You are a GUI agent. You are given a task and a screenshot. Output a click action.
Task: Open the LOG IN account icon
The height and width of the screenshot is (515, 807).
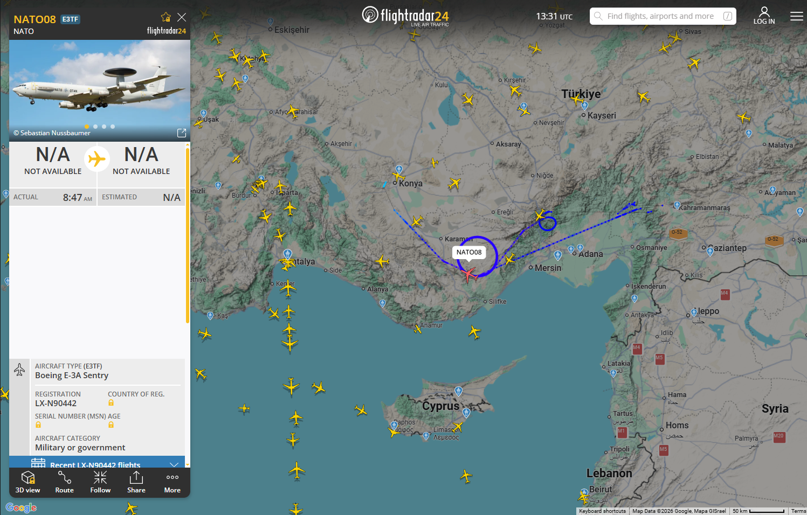click(x=764, y=16)
